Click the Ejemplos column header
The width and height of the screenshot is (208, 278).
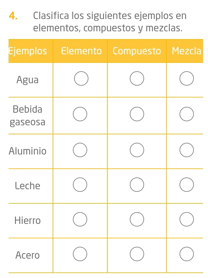coord(28,51)
